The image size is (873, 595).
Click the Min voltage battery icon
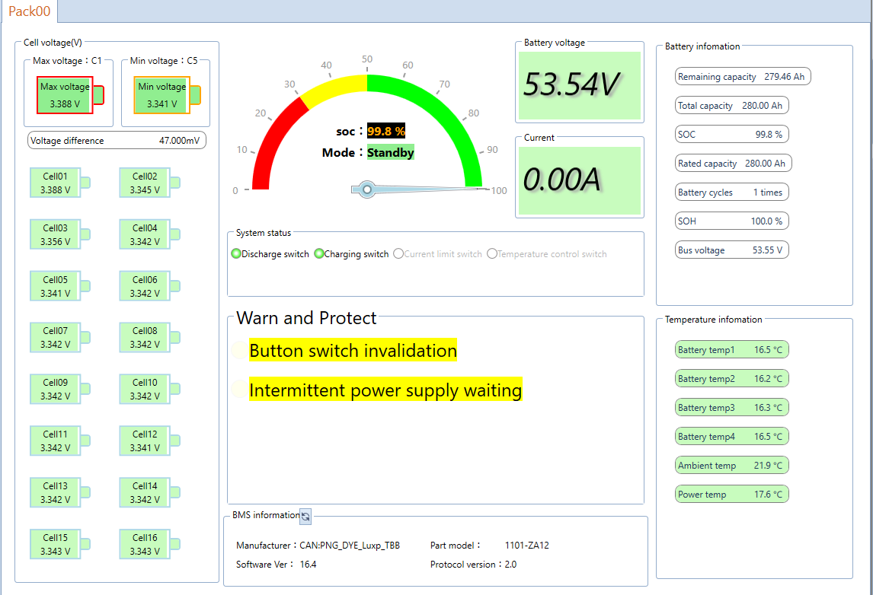(167, 95)
